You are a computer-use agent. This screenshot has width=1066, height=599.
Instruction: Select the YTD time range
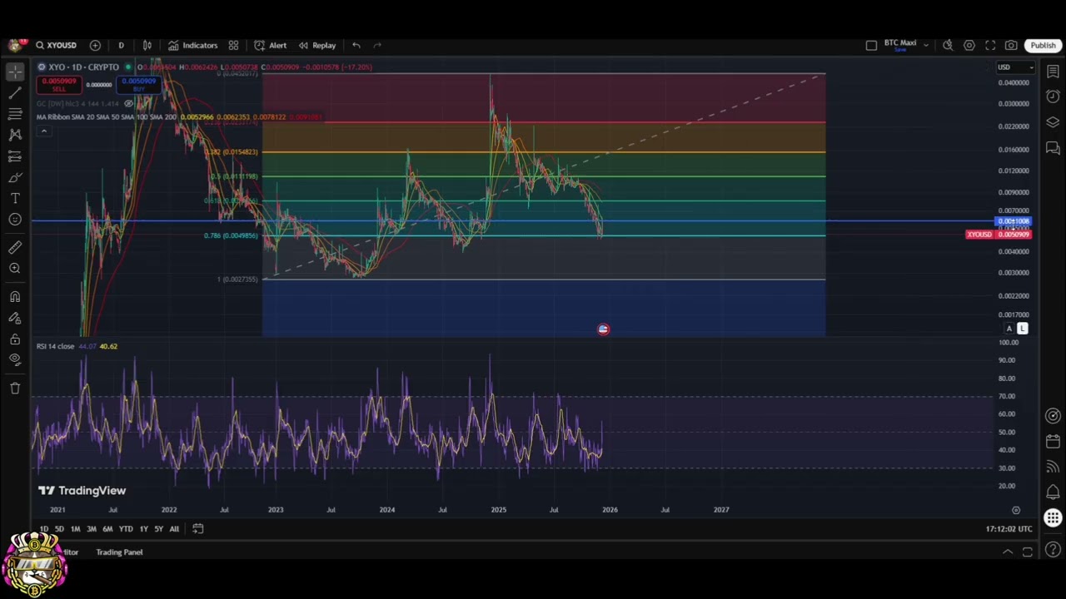click(126, 529)
